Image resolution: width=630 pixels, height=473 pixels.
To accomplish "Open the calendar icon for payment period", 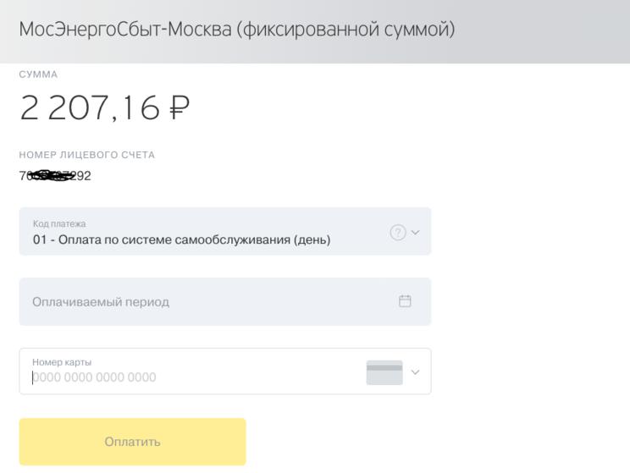I will (405, 300).
